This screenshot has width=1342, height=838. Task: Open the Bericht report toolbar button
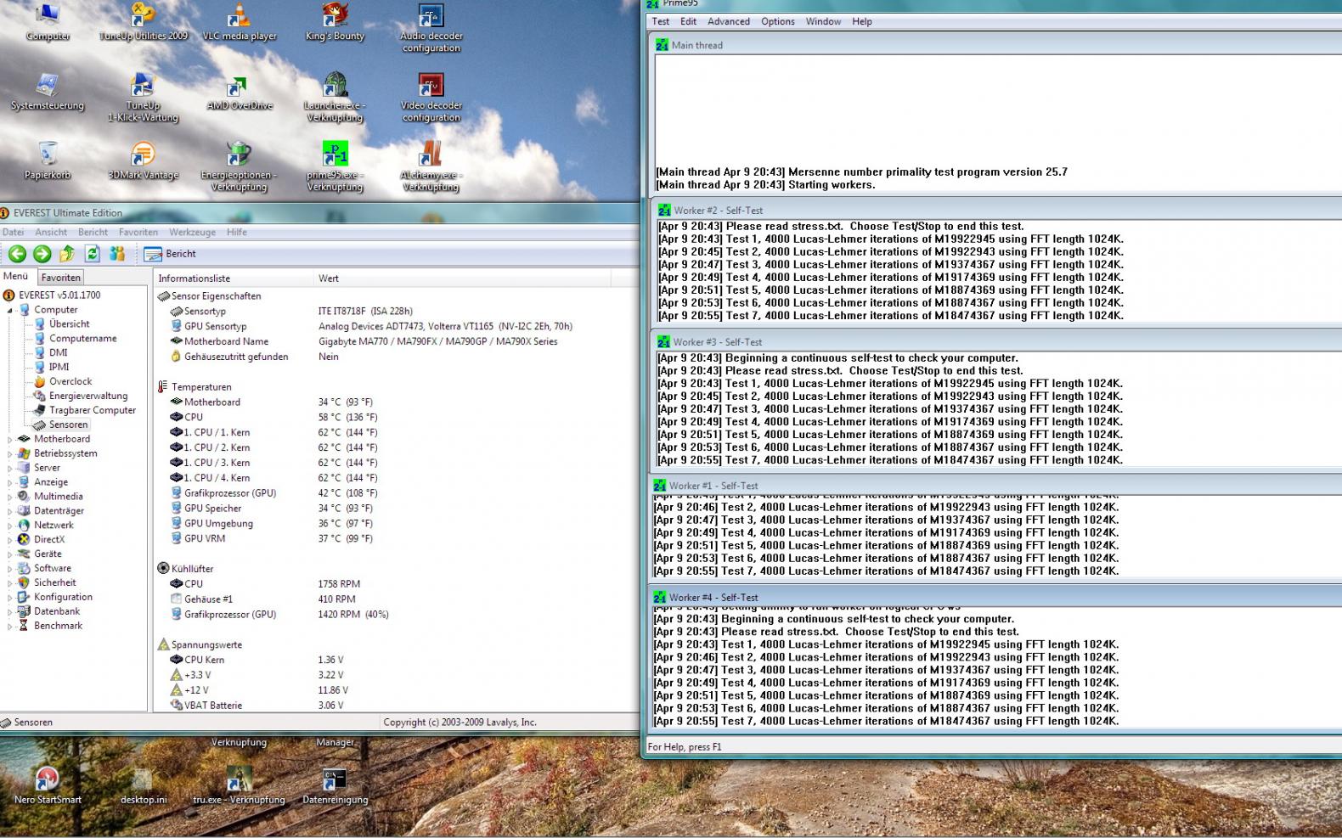coord(170,253)
